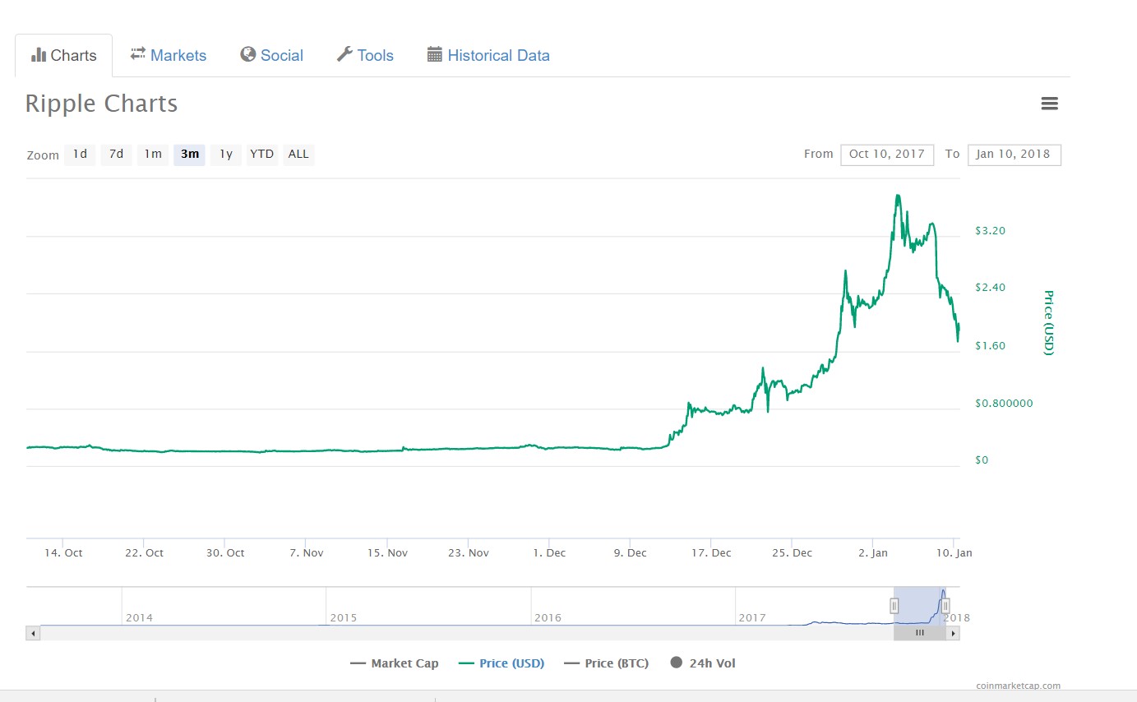Click the navigator scroll left arrow
Viewport: 1137px width, 702px height.
(x=33, y=633)
